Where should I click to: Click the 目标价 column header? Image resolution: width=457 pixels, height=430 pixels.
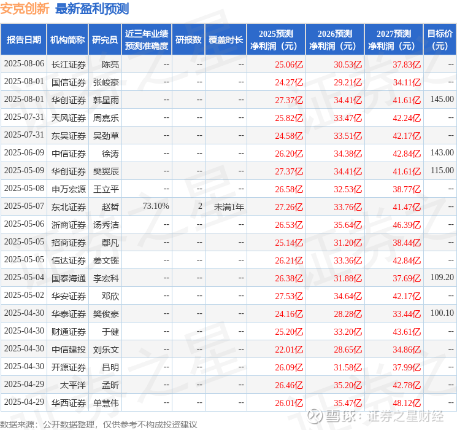(x=440, y=40)
